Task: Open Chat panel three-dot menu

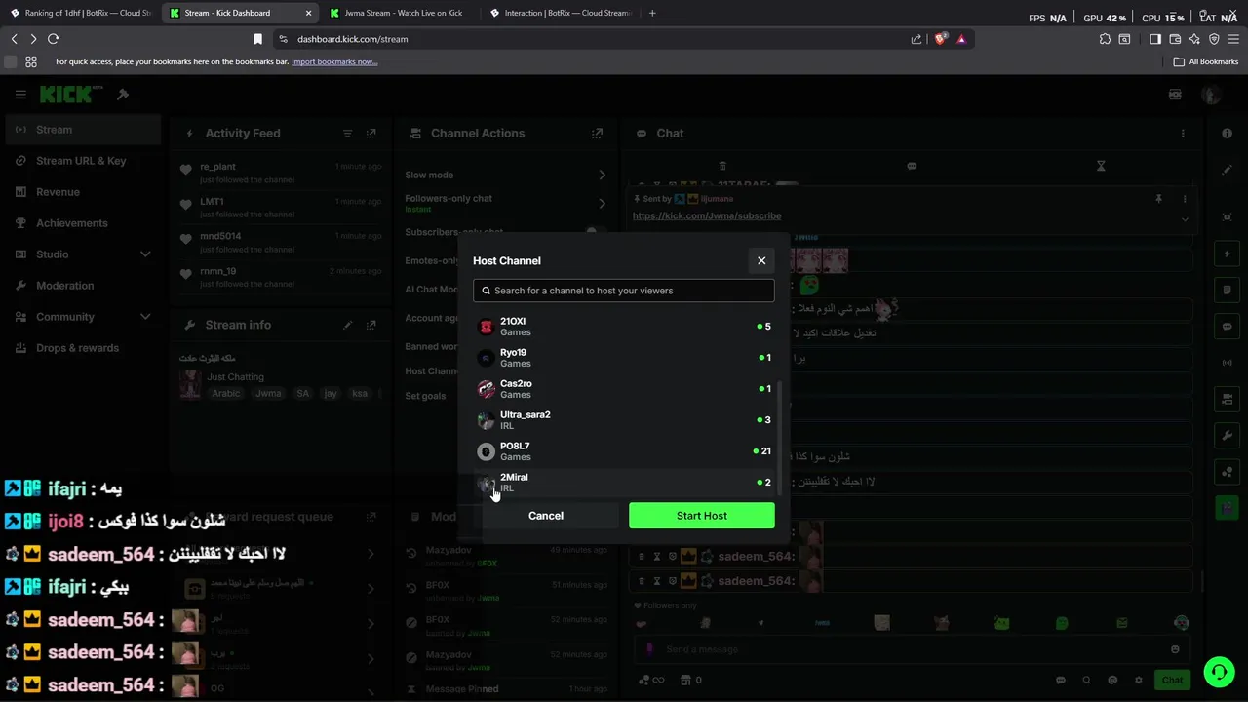Action: pyautogui.click(x=1183, y=134)
